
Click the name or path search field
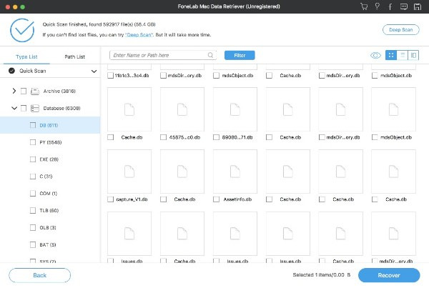tap(161, 55)
